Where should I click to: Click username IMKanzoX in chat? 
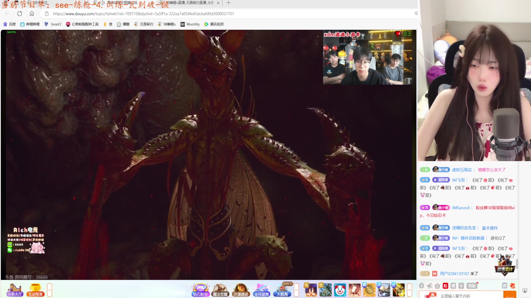pos(461,208)
